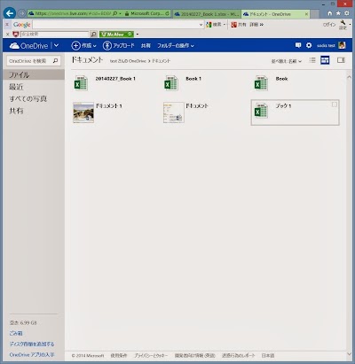The height and width of the screenshot is (364, 355).
Task: Click the browser back arrow button
Action: click(10, 13)
